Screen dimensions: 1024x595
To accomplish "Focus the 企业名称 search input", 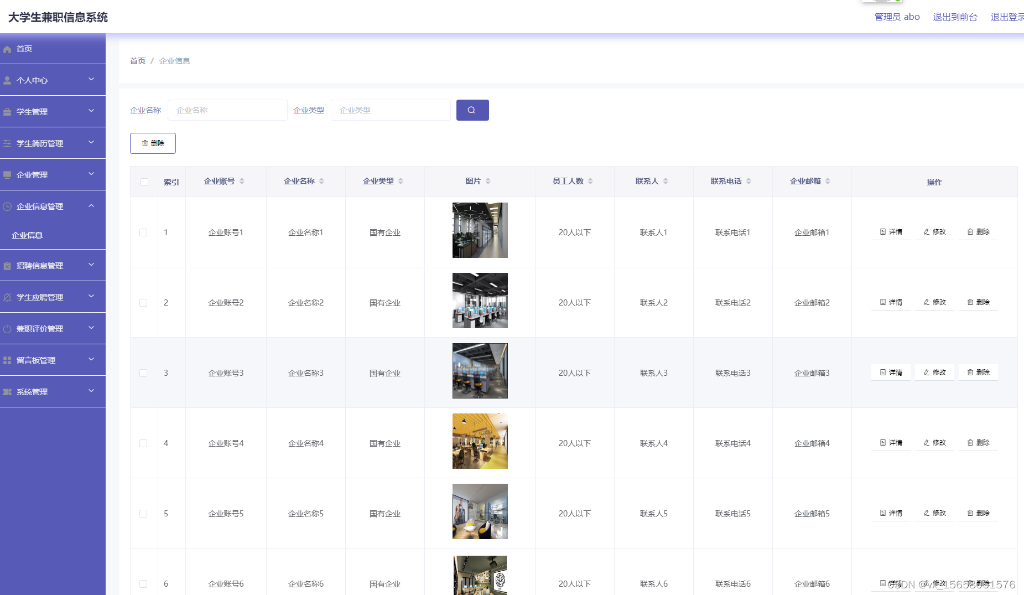I will [x=227, y=110].
